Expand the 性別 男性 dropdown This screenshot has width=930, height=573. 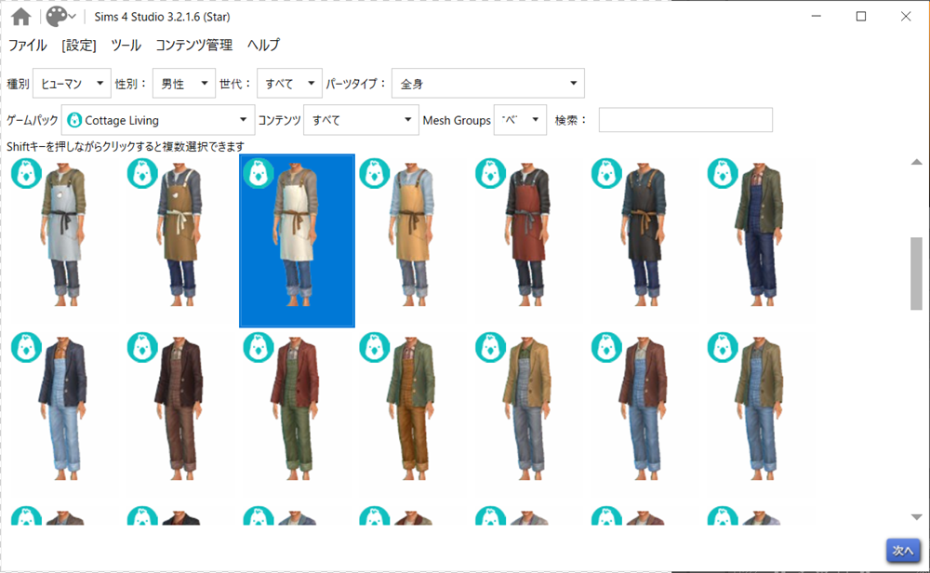point(184,84)
